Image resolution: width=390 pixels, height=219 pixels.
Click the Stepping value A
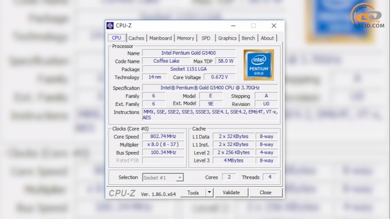[x=266, y=96]
